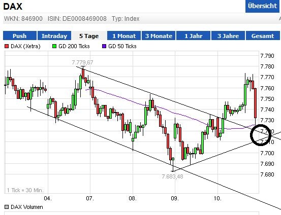The image size is (281, 215).
Task: Click the red DAX (Xetra) legend swatch
Action: click(x=7, y=46)
